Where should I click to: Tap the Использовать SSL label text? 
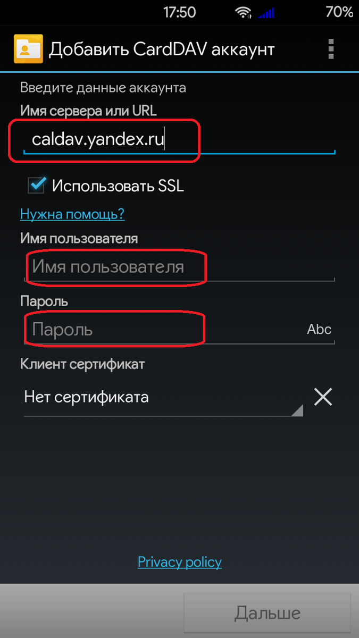coord(118,186)
